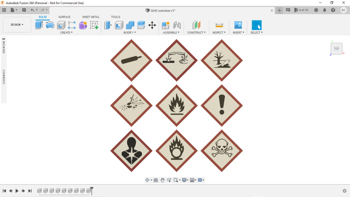Open the DESIGN workspace dropdown
This screenshot has height=197, width=350.
17,25
